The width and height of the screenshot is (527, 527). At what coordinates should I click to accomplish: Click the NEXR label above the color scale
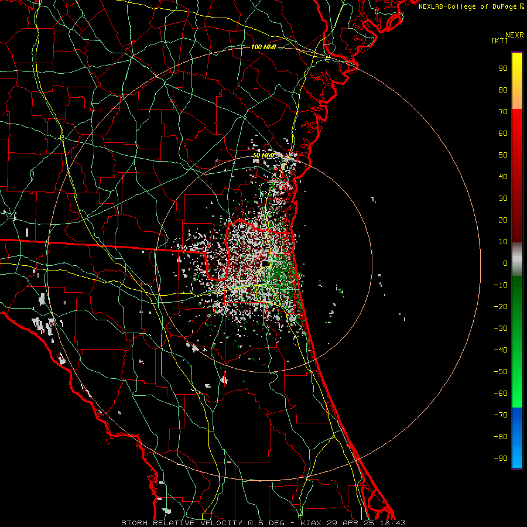point(514,35)
